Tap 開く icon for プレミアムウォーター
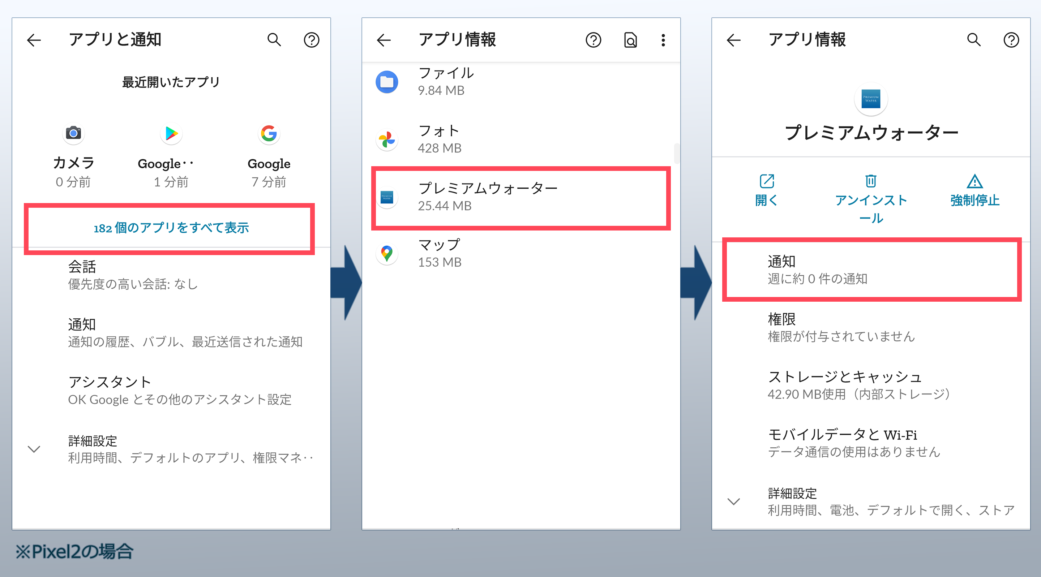Screen dimensions: 1041x577 767,181
